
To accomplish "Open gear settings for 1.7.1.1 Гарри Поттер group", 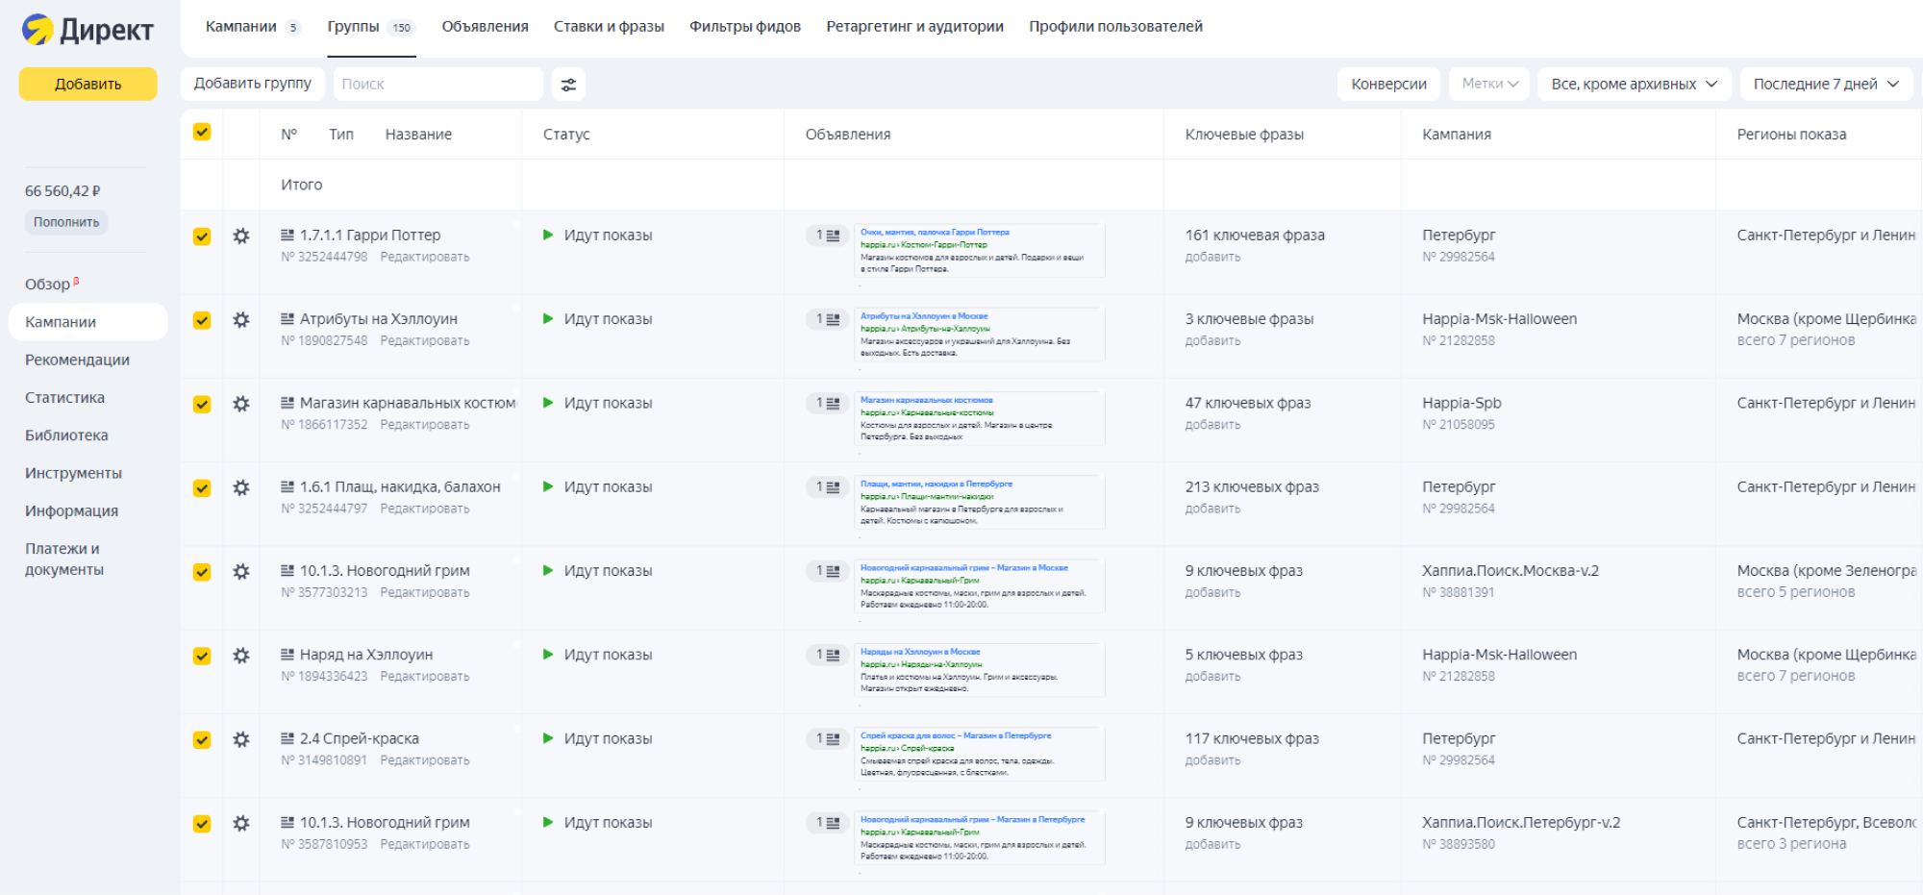I will click(x=241, y=236).
